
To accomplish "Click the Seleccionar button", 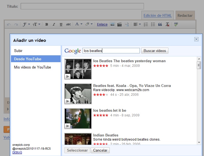I will click(77, 150).
